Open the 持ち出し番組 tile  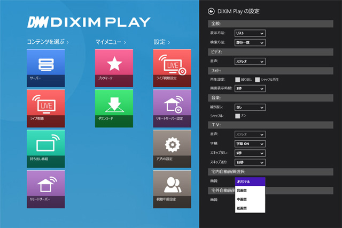pos(46,149)
